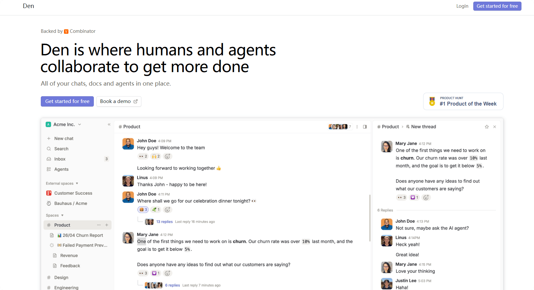Click Book a demo button

click(119, 101)
